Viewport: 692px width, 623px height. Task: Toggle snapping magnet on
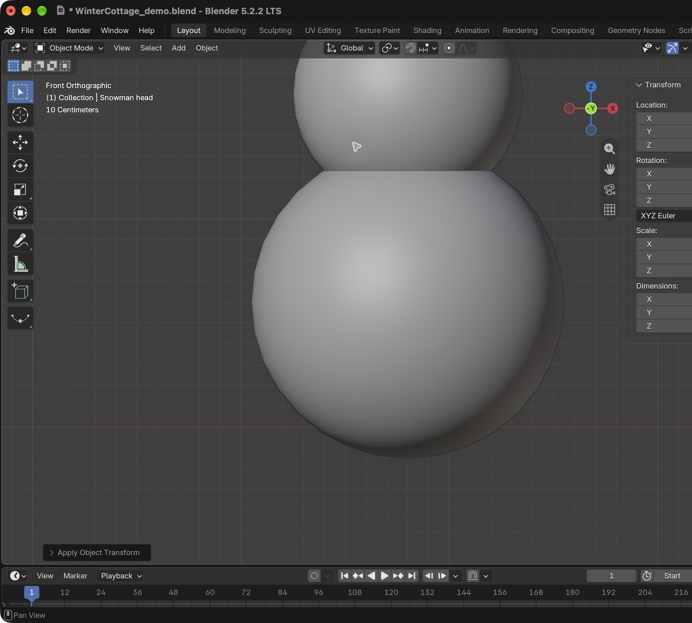click(410, 48)
